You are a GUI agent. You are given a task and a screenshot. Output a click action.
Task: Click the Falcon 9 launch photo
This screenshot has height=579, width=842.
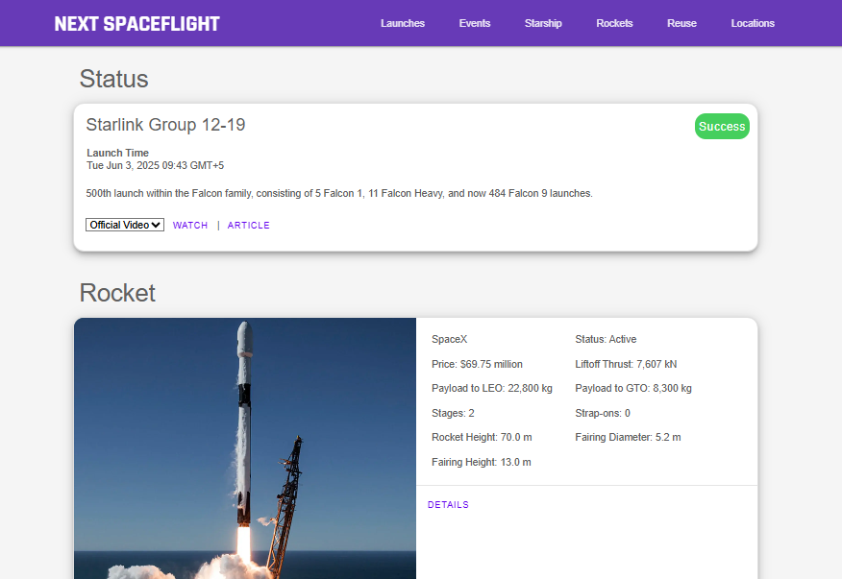pos(245,447)
